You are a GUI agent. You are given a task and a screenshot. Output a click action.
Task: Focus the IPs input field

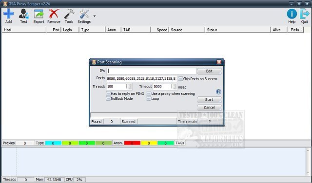152,71
